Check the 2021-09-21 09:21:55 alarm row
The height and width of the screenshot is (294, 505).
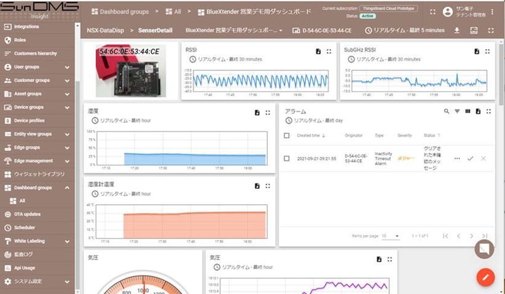pos(287,159)
